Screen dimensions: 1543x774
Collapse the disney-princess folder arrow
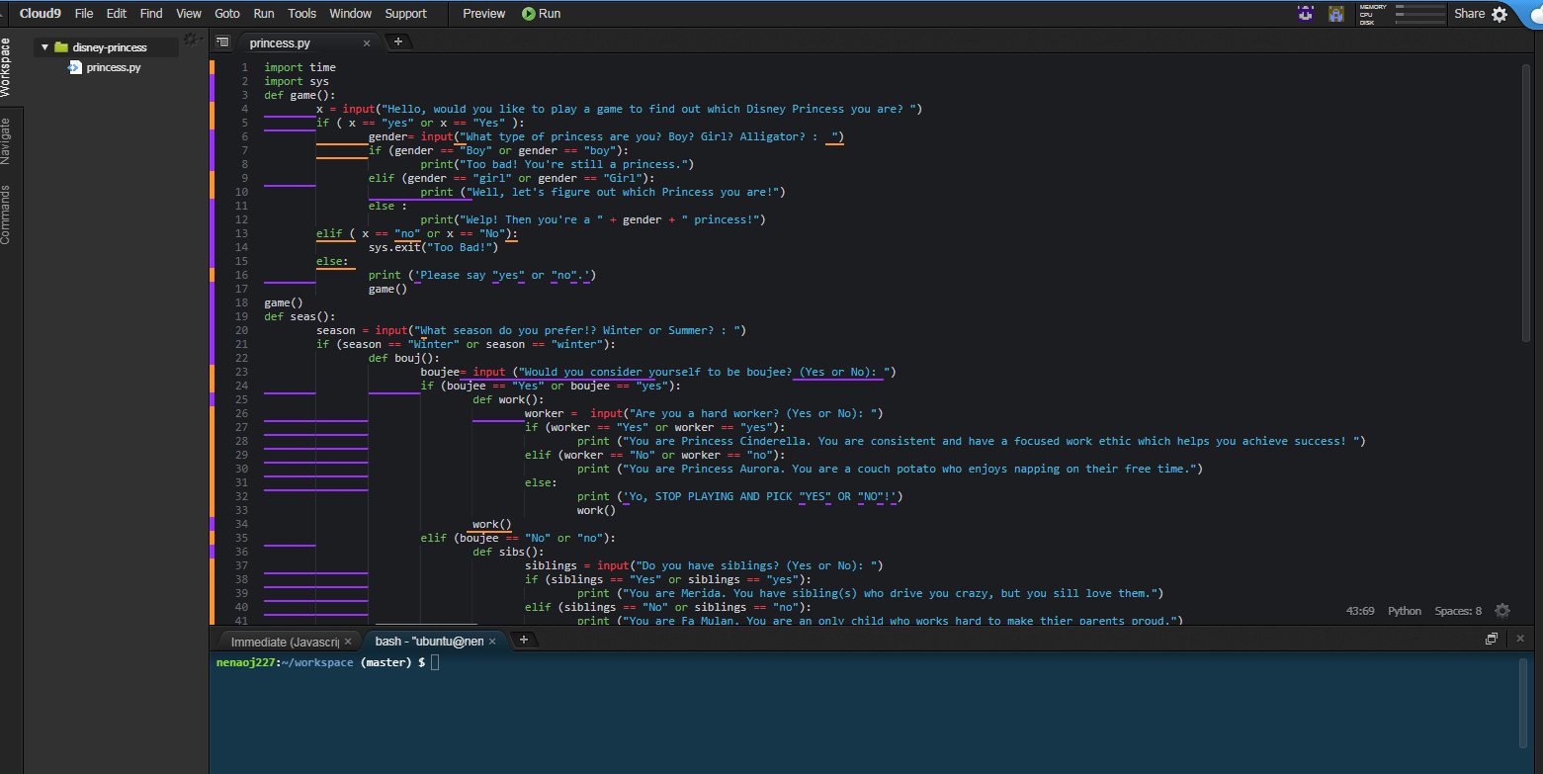click(x=44, y=47)
